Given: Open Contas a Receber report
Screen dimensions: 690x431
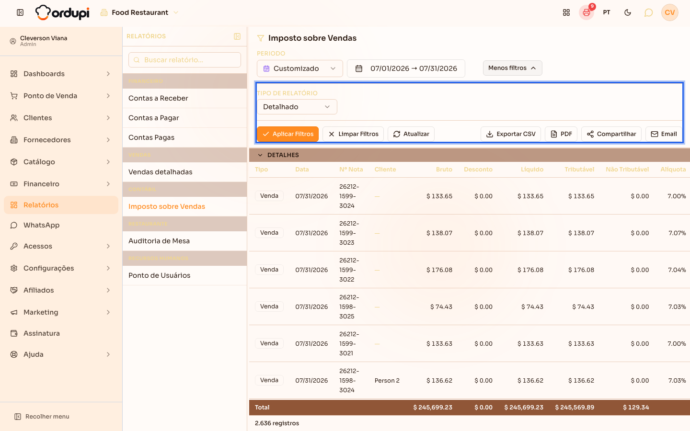Looking at the screenshot, I should click(184, 98).
